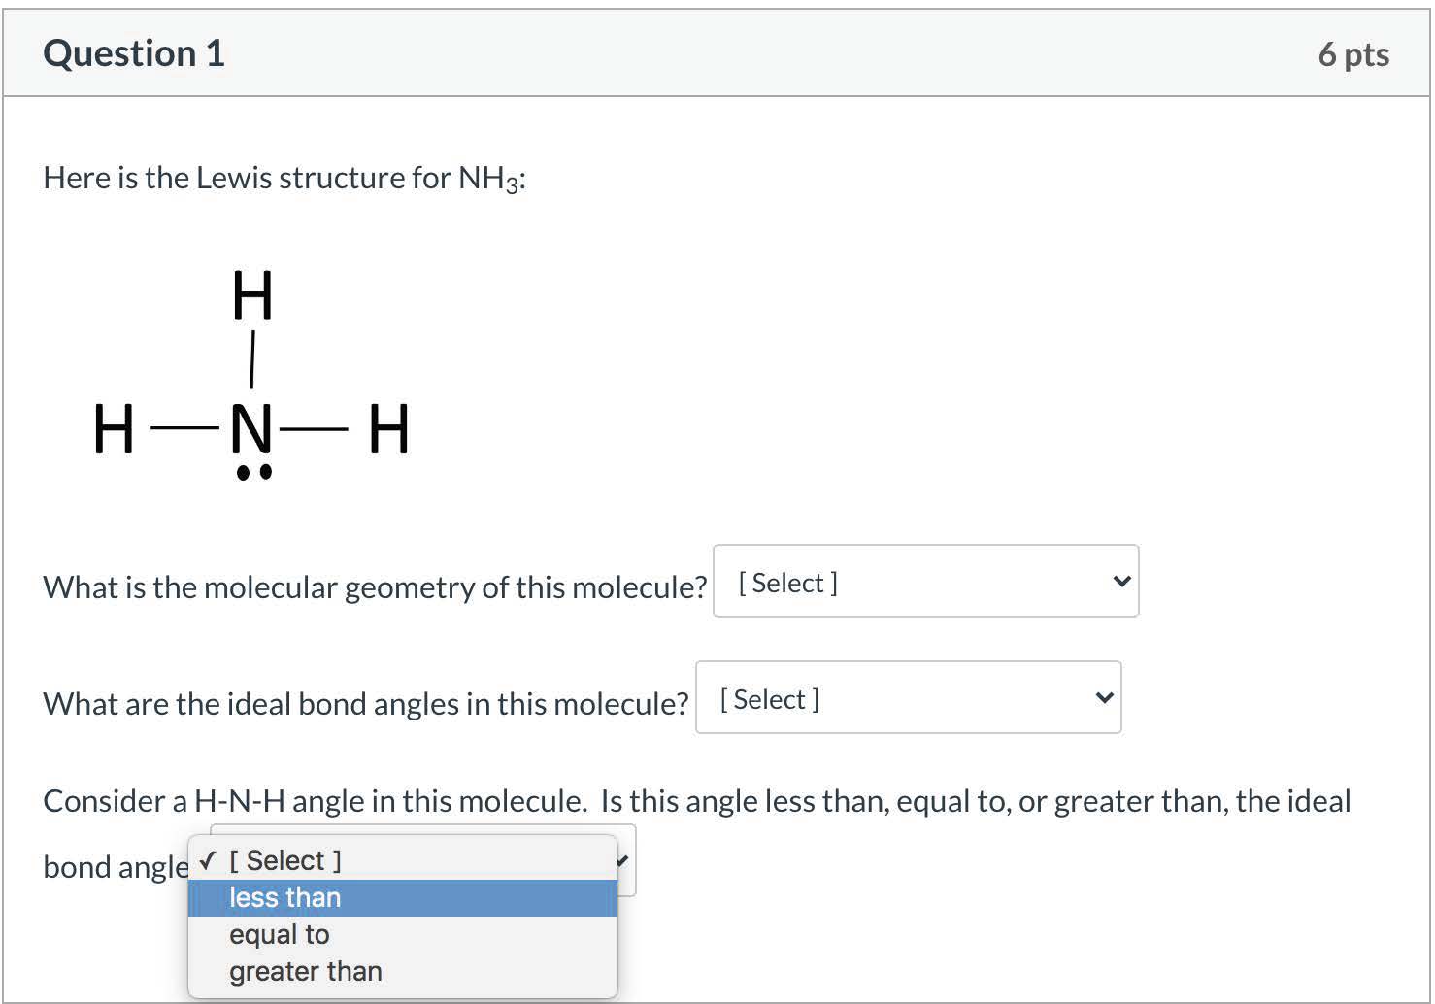Open the molecular geometry Select dropdown
The width and height of the screenshot is (1435, 1004).
[x=924, y=582]
